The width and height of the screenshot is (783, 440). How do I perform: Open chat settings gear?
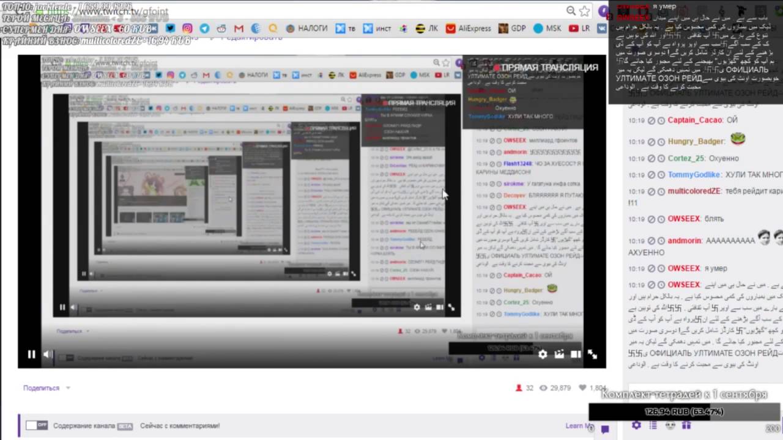click(x=636, y=425)
